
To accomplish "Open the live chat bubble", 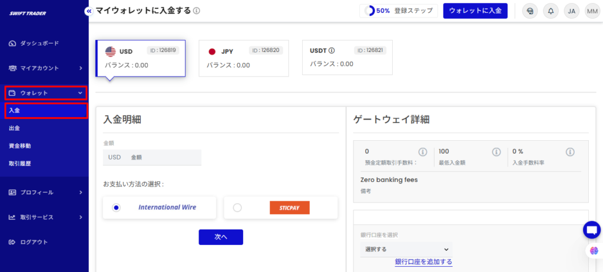I will coord(592,230).
